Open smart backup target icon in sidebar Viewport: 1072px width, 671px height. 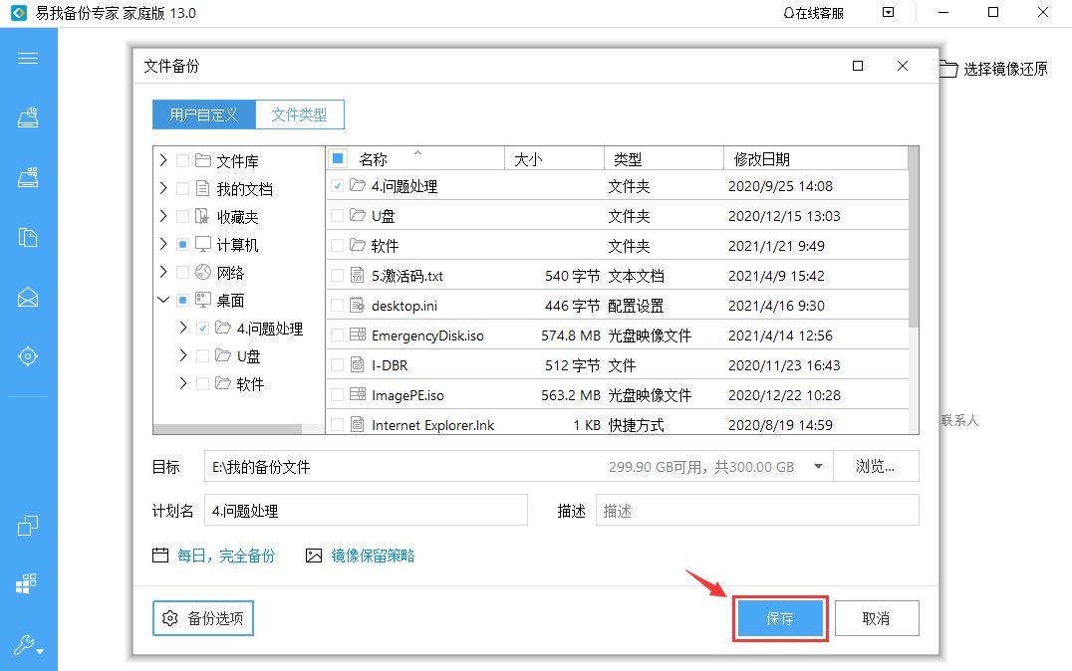tap(28, 356)
